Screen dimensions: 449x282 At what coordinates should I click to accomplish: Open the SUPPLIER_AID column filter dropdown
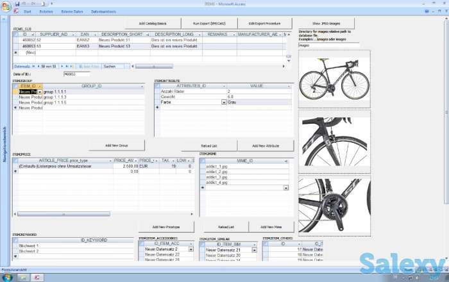tap(73, 35)
